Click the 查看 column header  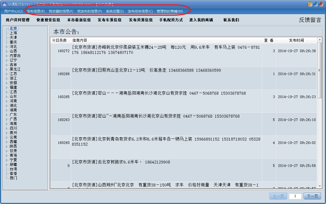pyautogui.click(x=269, y=40)
